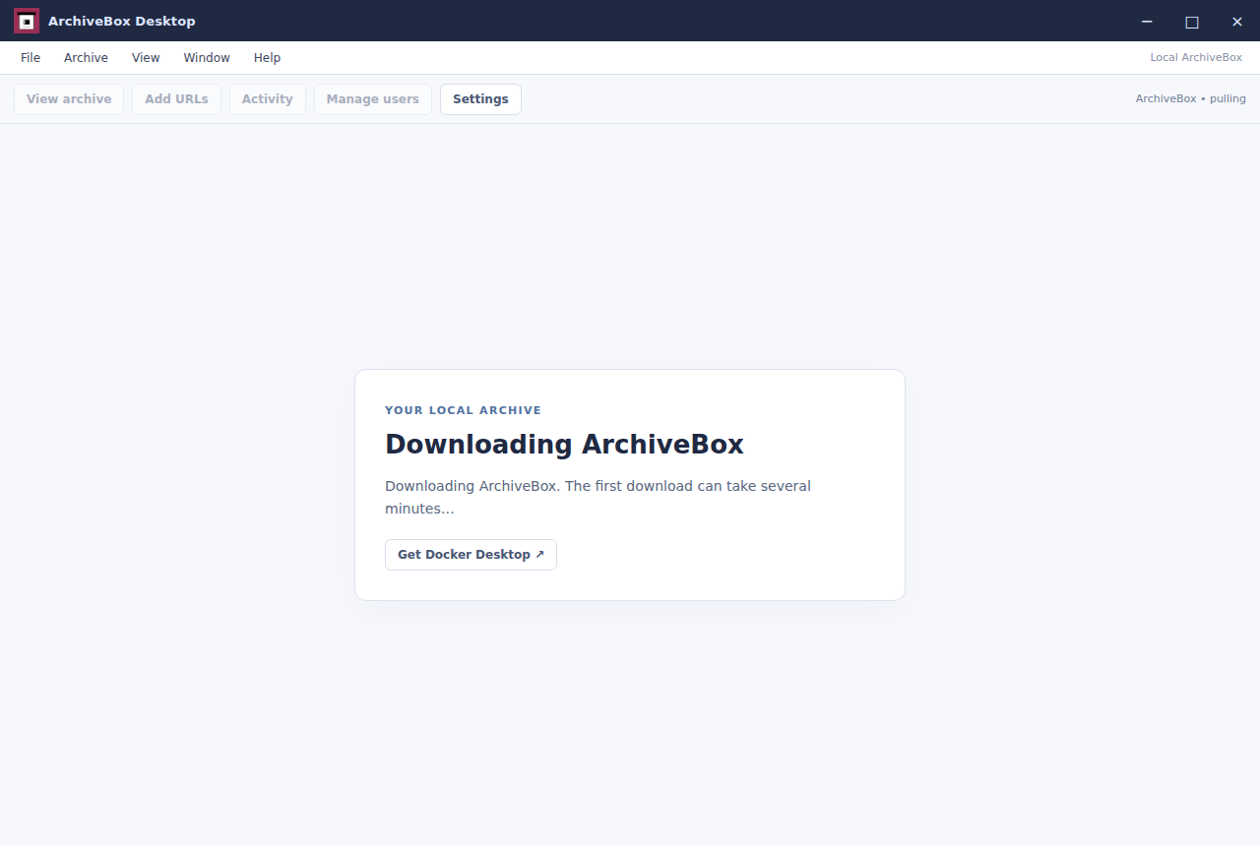Open the File menu
This screenshot has width=1260, height=846.
click(x=31, y=58)
